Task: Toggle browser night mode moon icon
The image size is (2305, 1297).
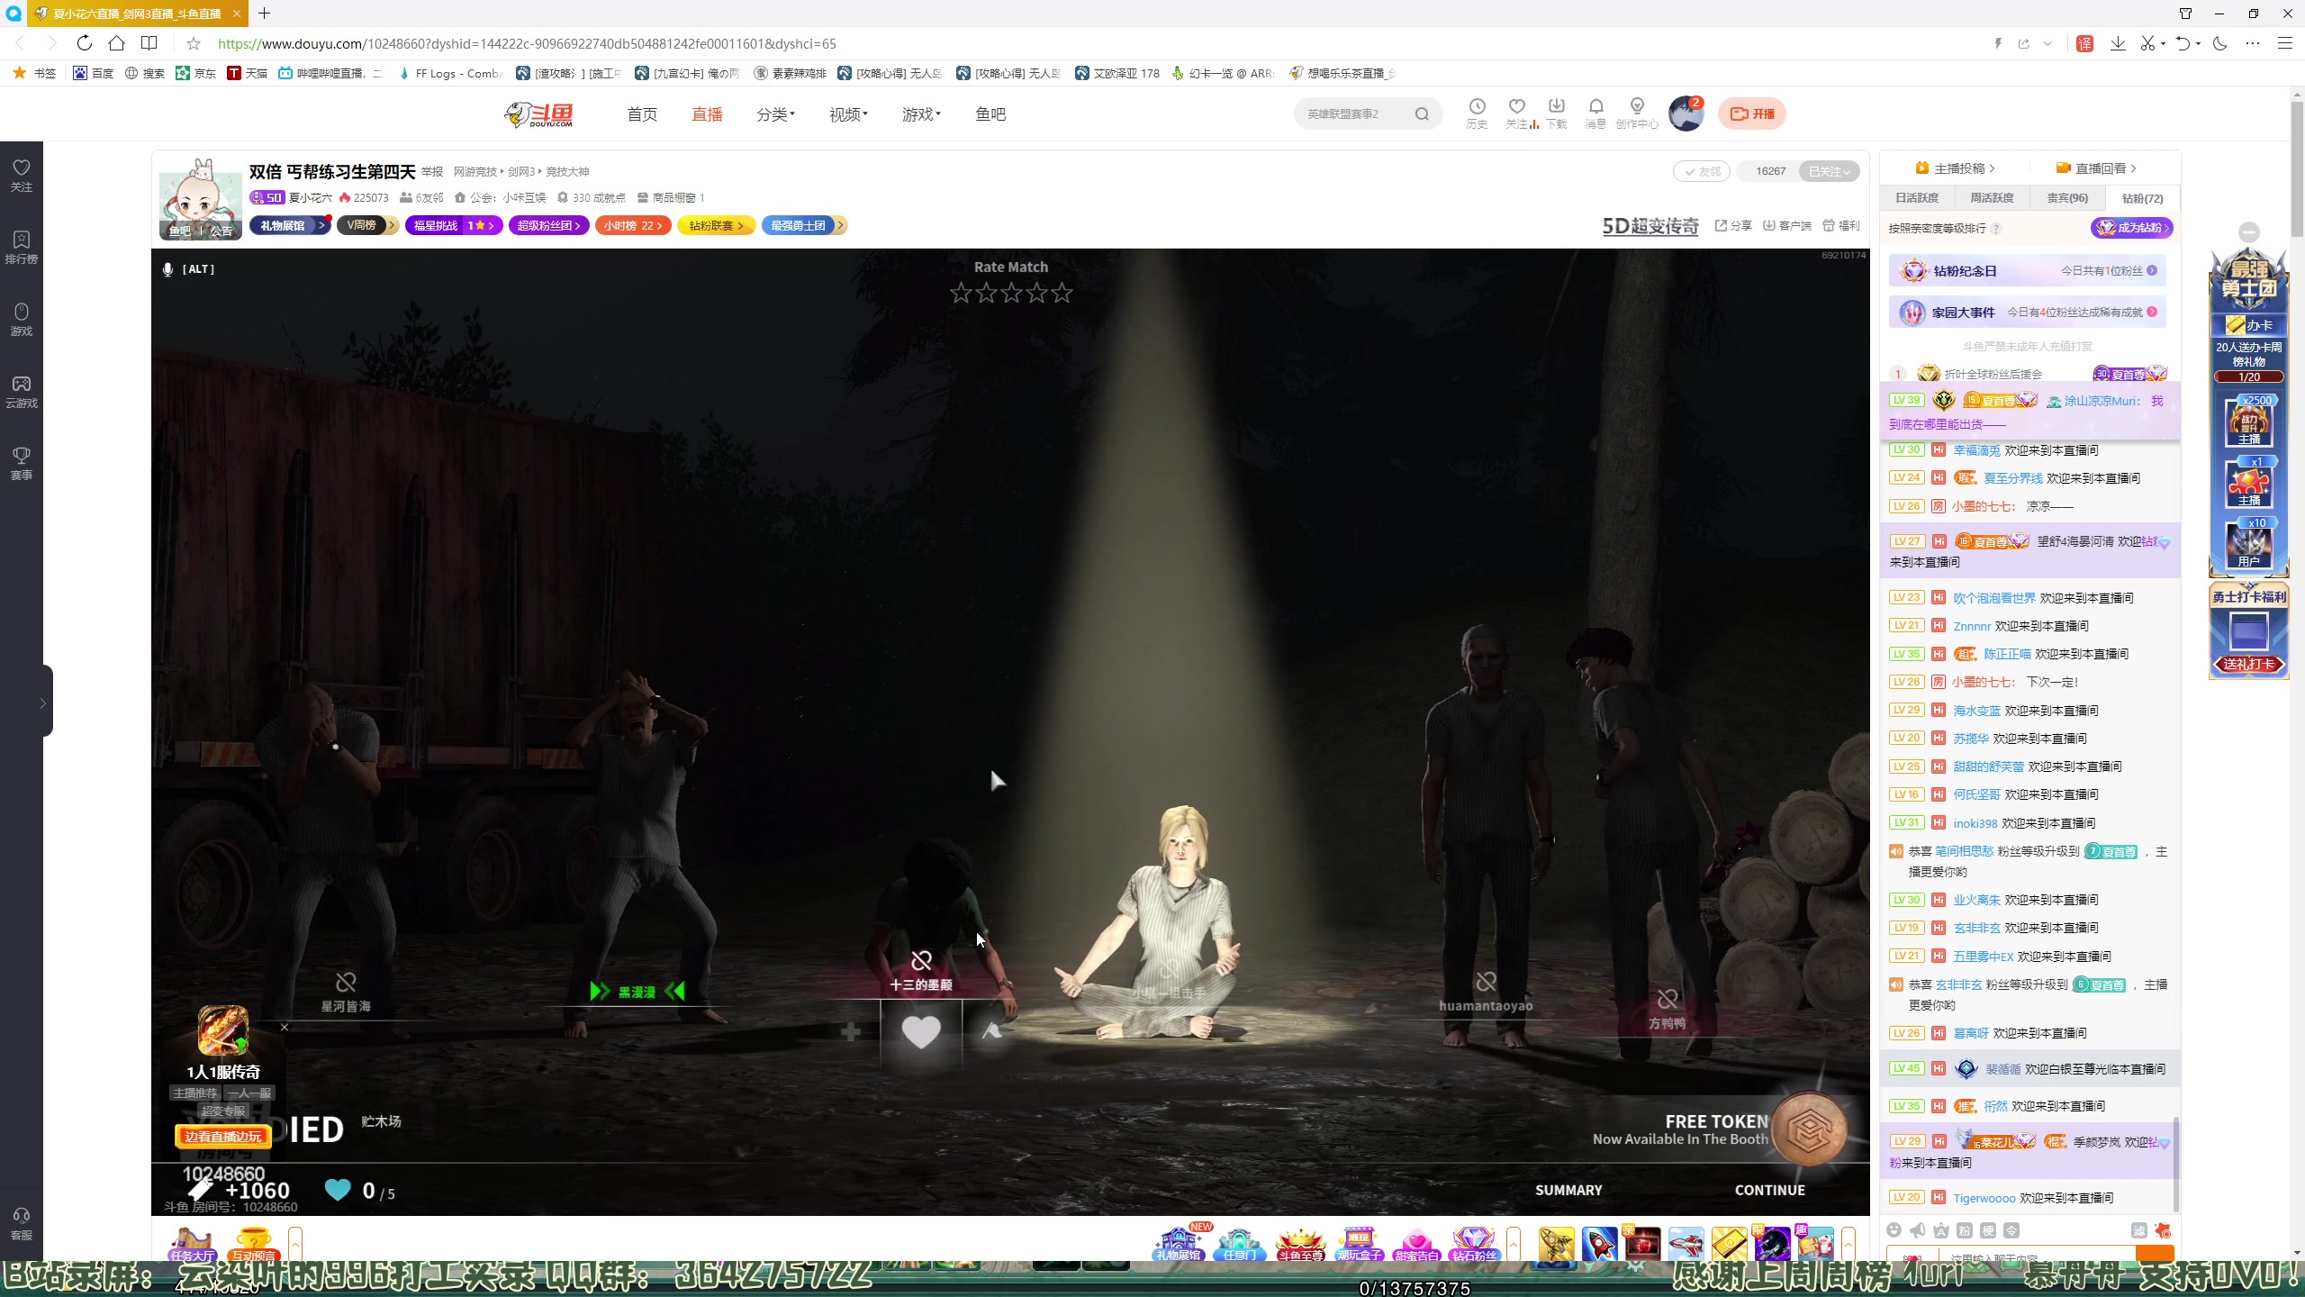Action: pos(2220,43)
